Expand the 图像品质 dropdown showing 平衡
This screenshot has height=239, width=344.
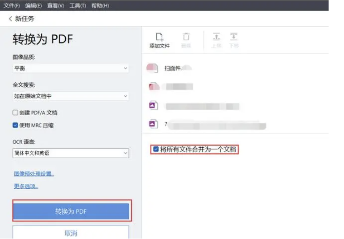coord(71,68)
